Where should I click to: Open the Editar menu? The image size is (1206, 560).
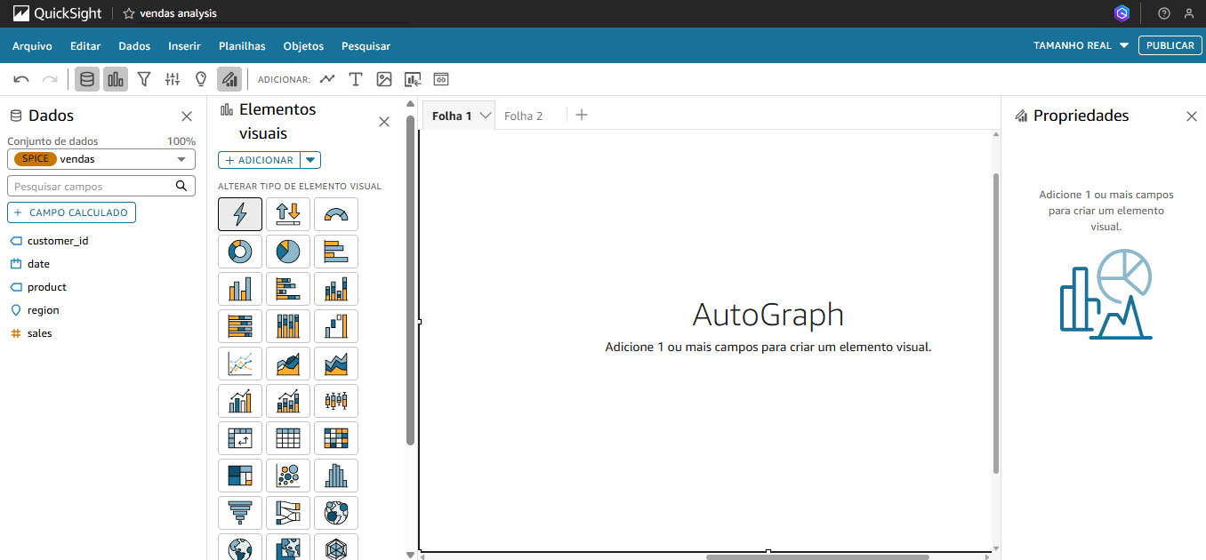[x=85, y=46]
